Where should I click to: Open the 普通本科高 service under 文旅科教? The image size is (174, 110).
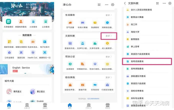point(70,43)
